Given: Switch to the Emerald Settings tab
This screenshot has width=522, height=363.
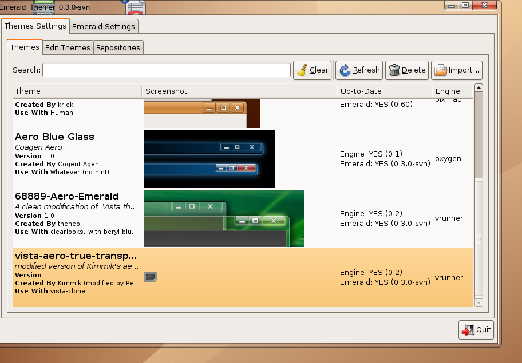Looking at the screenshot, I should pos(104,26).
